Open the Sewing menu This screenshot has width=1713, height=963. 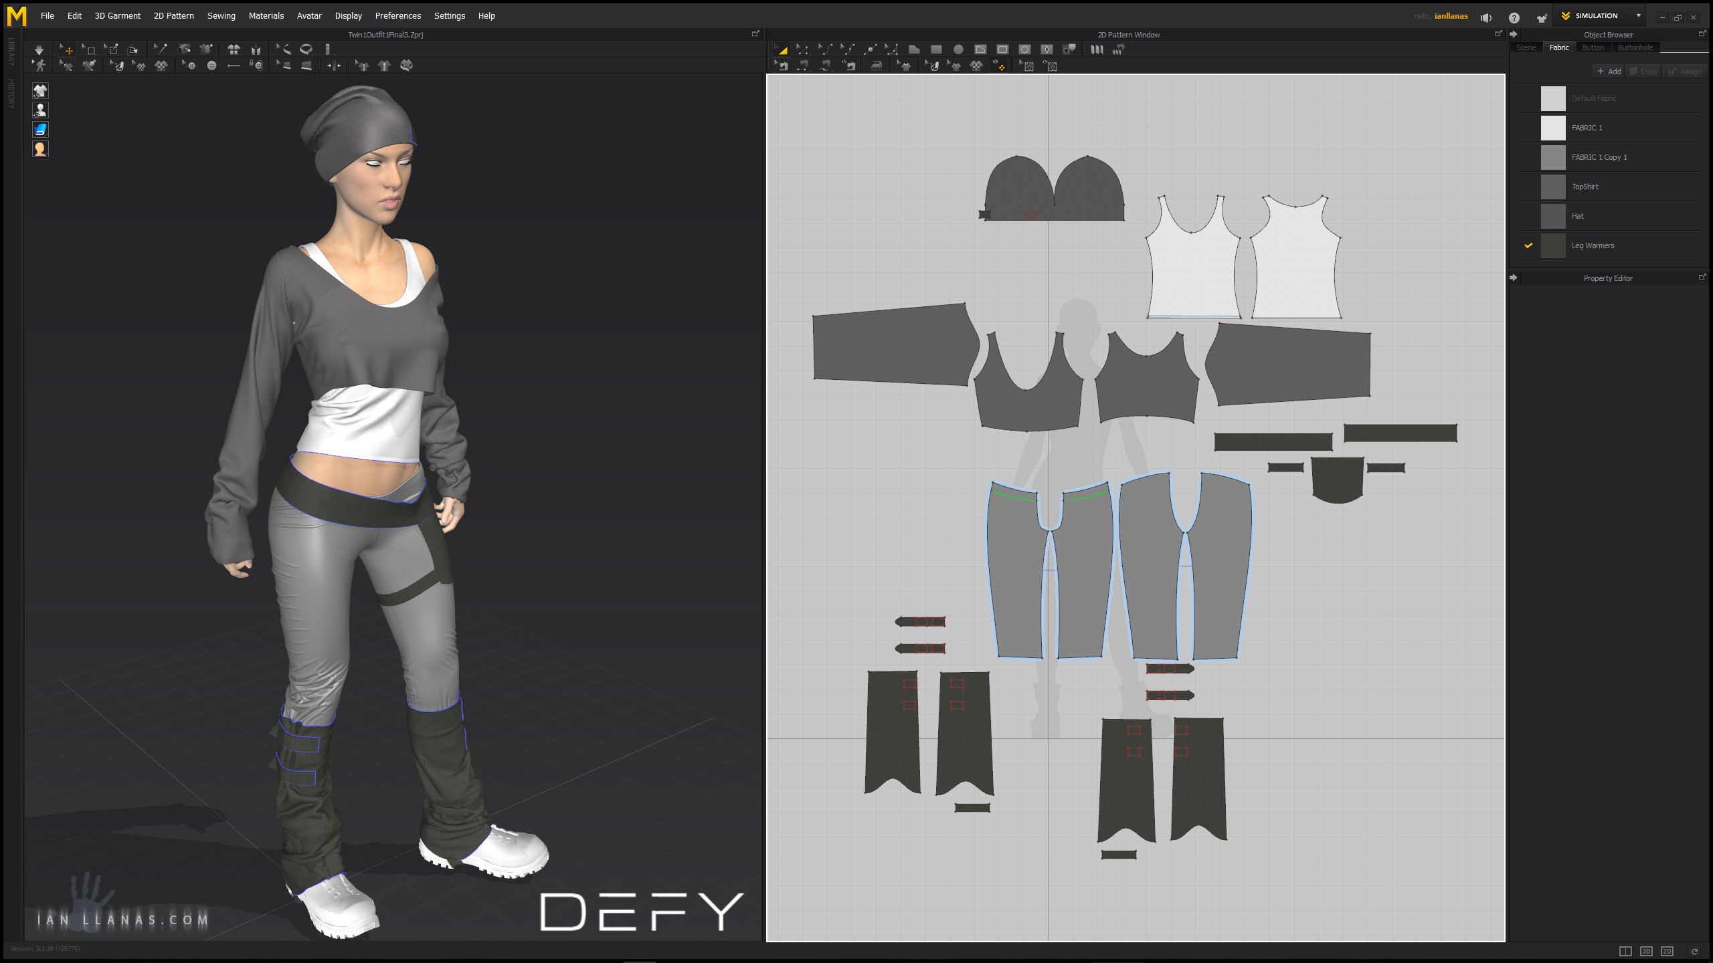[x=221, y=15]
